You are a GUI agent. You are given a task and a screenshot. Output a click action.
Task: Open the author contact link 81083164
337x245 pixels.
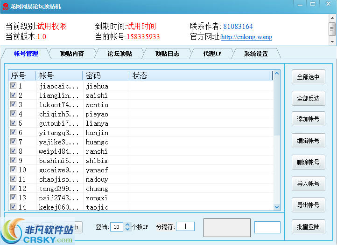[x=238, y=27]
